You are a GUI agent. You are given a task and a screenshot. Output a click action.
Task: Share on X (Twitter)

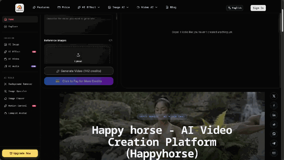coord(274,96)
